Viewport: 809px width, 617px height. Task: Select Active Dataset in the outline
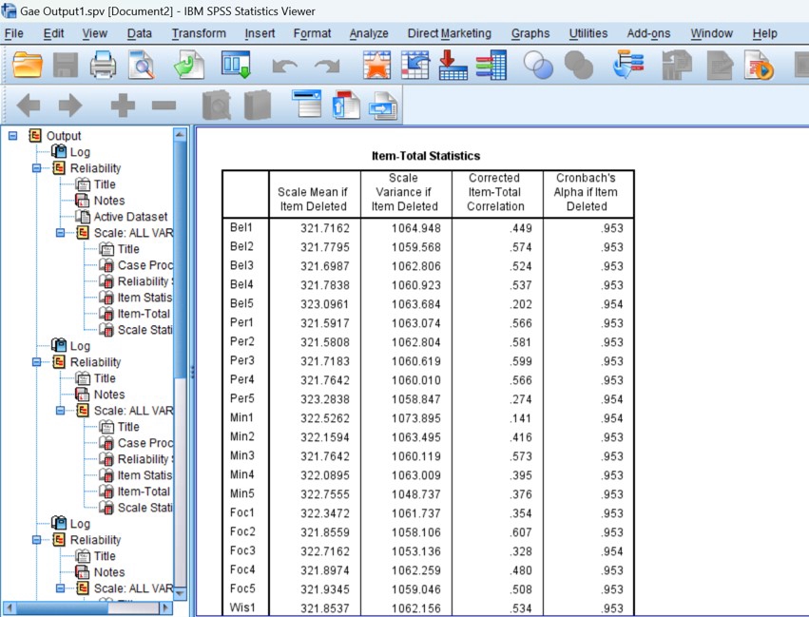(130, 217)
